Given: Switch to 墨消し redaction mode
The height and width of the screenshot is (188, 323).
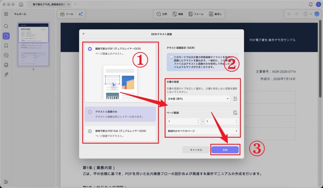Looking at the screenshot, I should point(215,14).
